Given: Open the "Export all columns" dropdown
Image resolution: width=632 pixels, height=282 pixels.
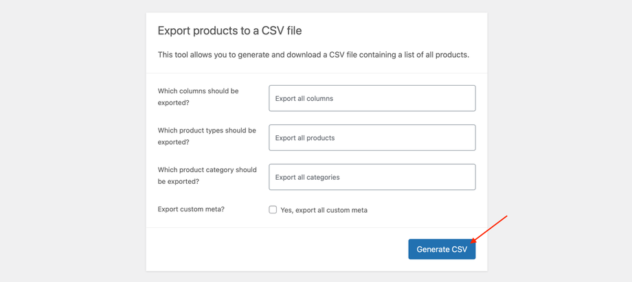Looking at the screenshot, I should click(x=372, y=98).
